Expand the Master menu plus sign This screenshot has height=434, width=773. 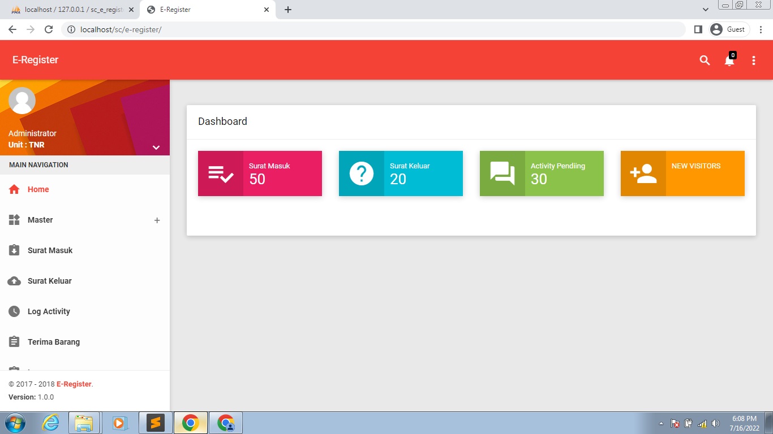pyautogui.click(x=157, y=220)
